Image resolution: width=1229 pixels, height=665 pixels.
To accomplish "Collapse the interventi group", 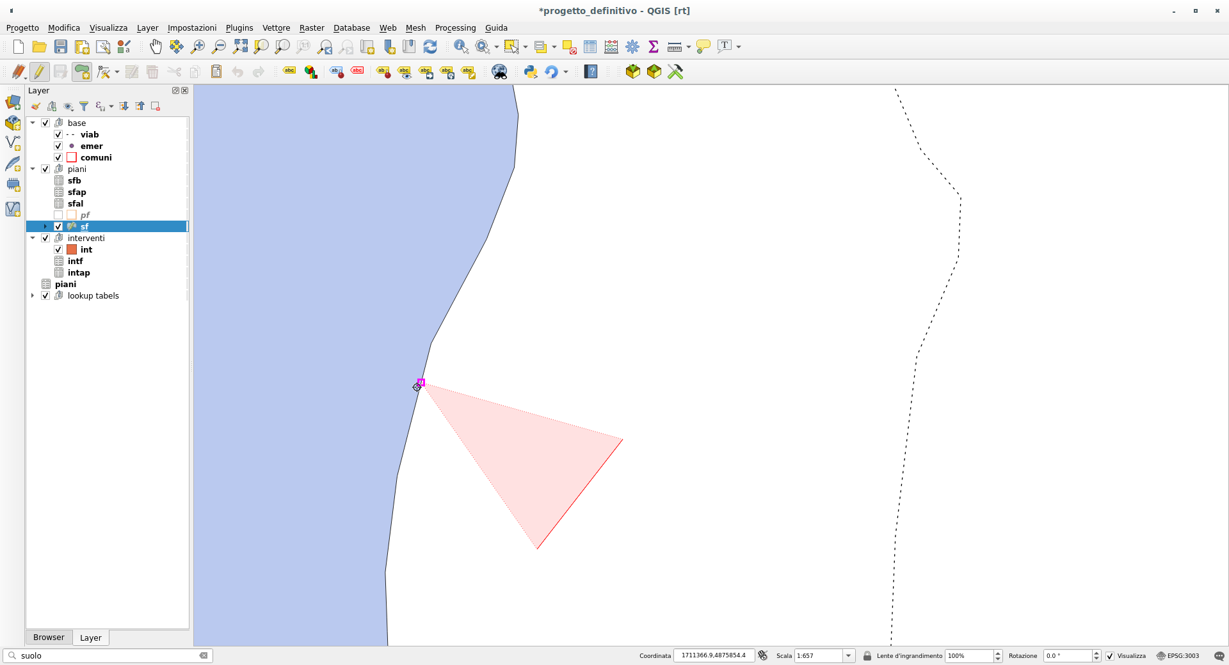I will click(33, 238).
